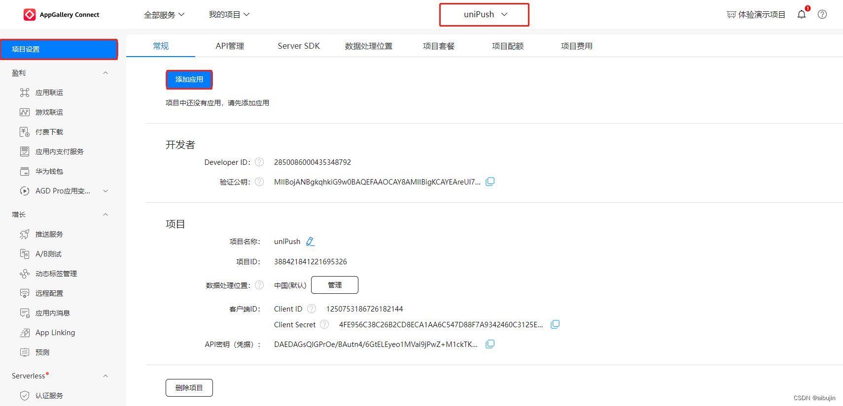Image resolution: width=843 pixels, height=406 pixels.
Task: Open the 我的项目 dropdown menu
Action: click(x=229, y=15)
